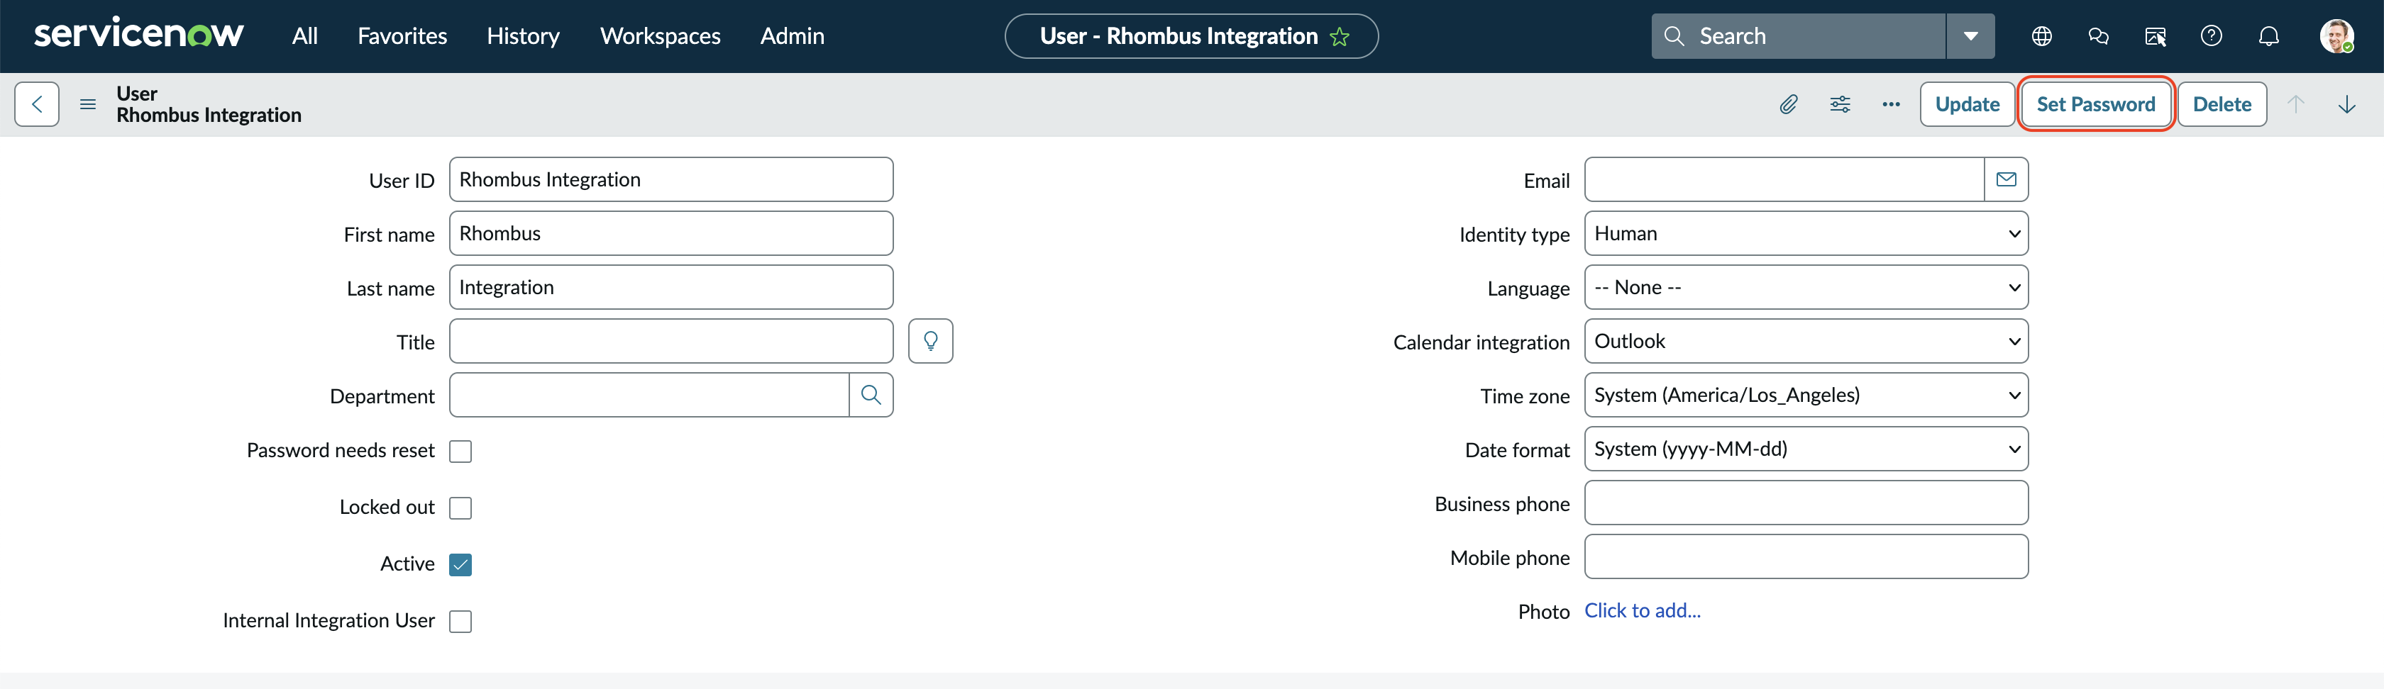The width and height of the screenshot is (2384, 689).
Task: Open the History menu
Action: 523,36
